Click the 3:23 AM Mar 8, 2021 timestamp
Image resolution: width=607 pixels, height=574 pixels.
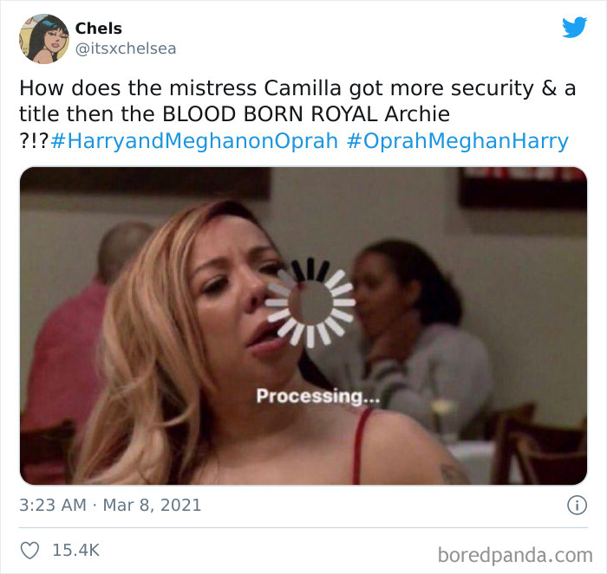[x=110, y=505]
